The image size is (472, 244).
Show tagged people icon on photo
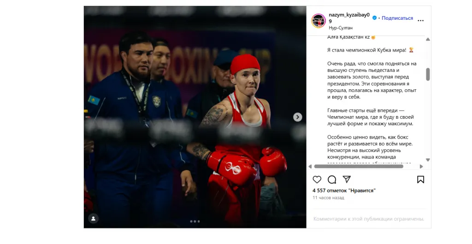click(93, 219)
